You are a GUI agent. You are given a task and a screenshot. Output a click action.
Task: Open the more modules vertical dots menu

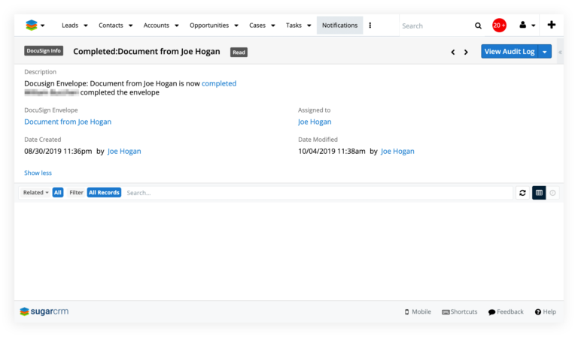(370, 26)
